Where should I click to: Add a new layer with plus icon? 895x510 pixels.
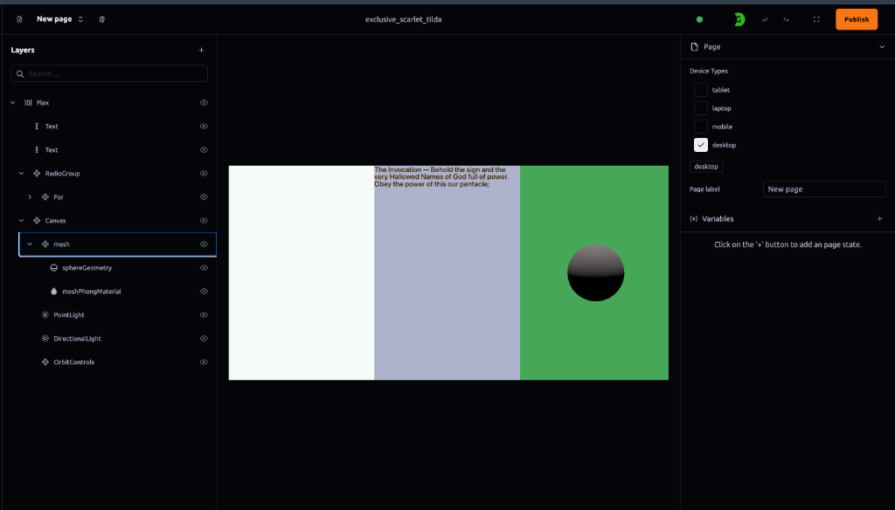click(201, 51)
